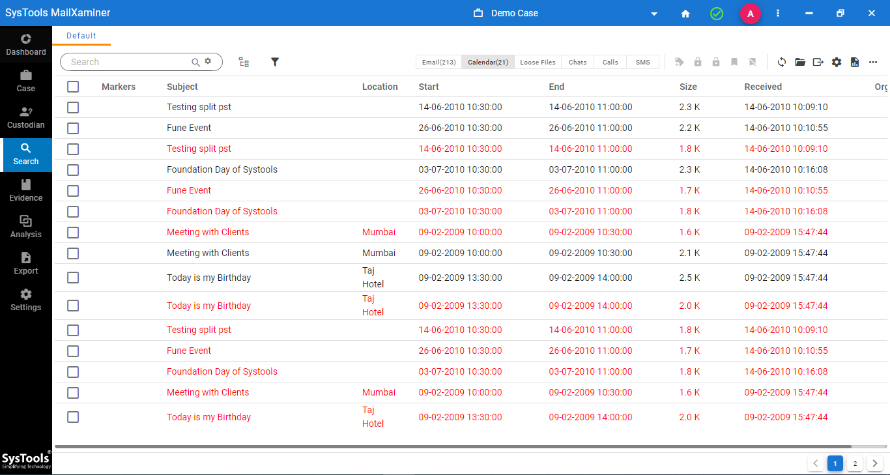
Task: Open the Evidence sidebar section
Action: coord(26,191)
